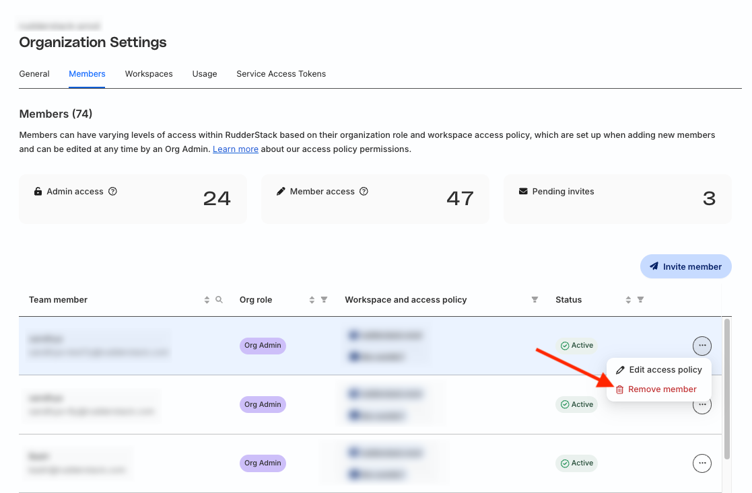
Task: Filter the Org role column
Action: tap(324, 300)
